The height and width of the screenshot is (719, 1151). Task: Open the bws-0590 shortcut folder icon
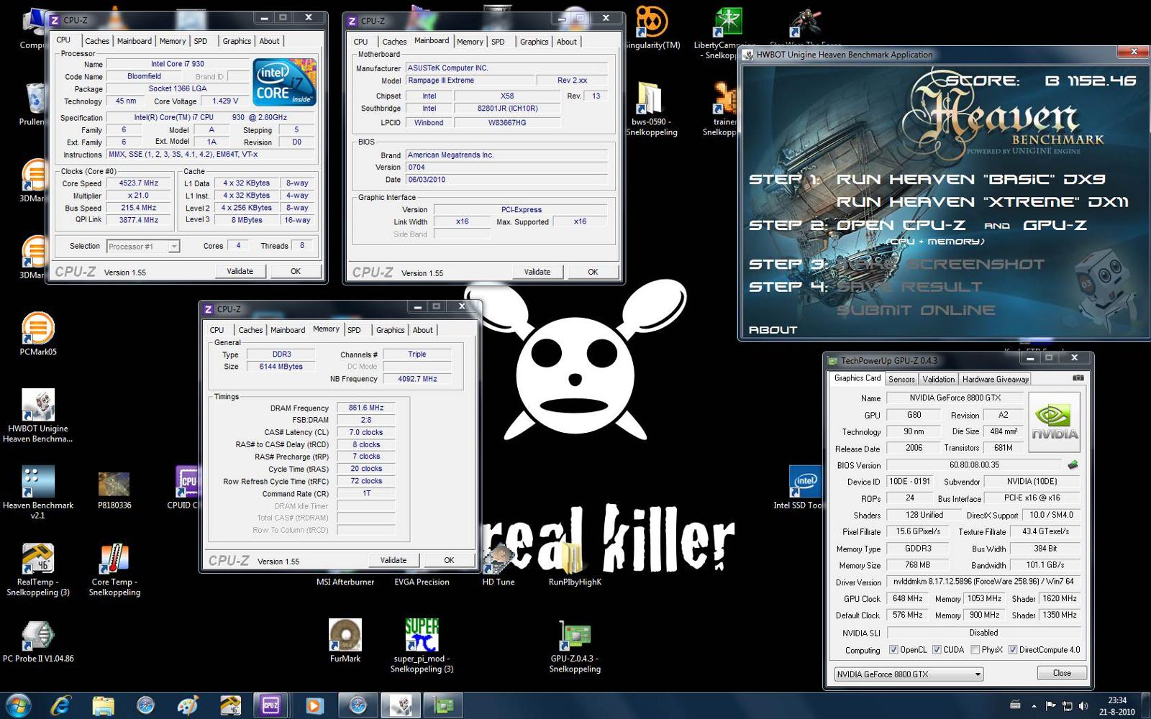click(651, 108)
